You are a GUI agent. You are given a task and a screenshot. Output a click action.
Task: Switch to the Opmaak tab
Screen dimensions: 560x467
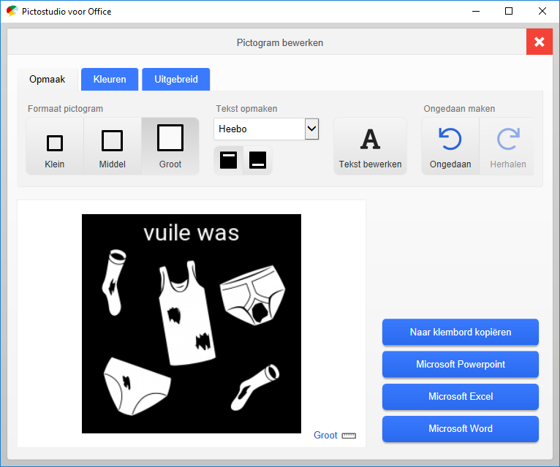pyautogui.click(x=47, y=79)
